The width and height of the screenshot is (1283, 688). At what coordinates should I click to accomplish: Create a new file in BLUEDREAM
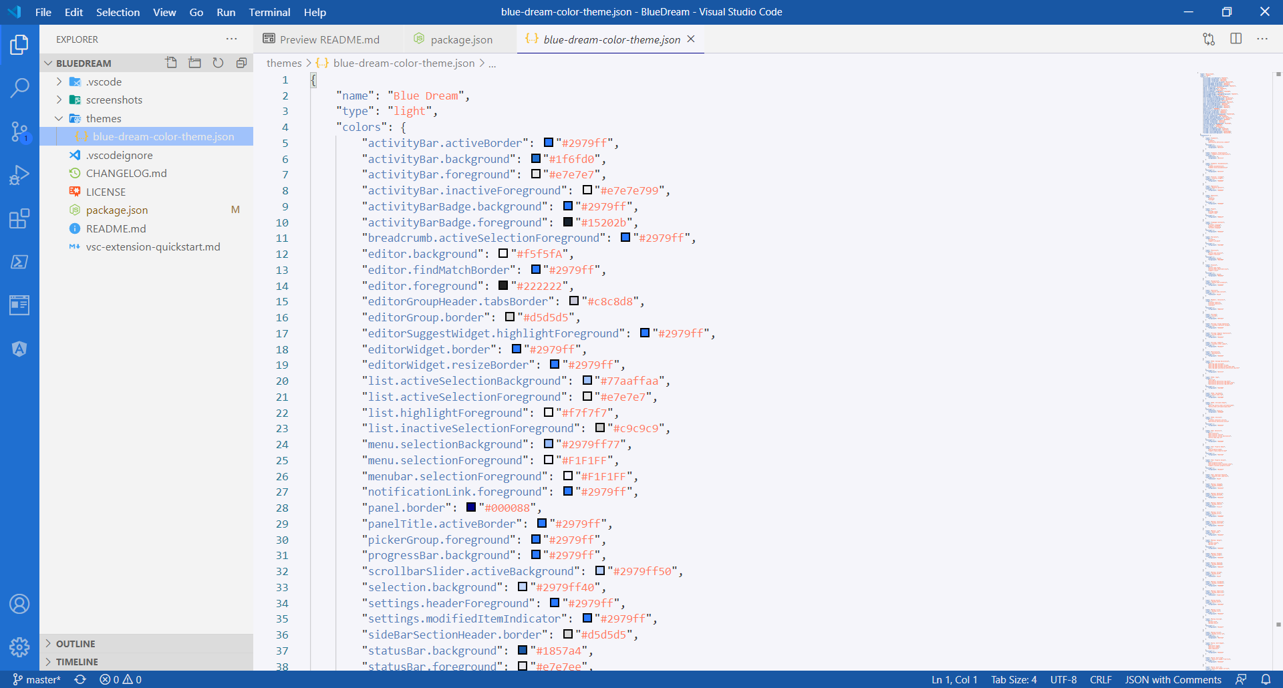pos(172,63)
